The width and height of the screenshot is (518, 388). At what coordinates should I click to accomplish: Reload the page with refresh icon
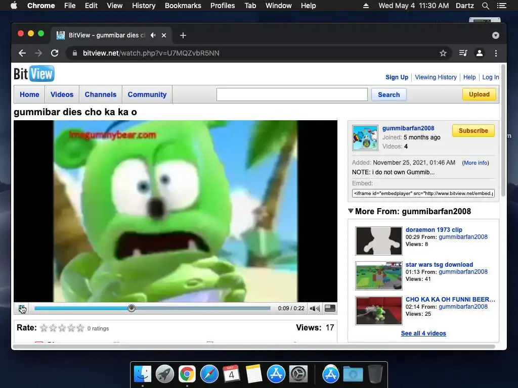coord(55,53)
